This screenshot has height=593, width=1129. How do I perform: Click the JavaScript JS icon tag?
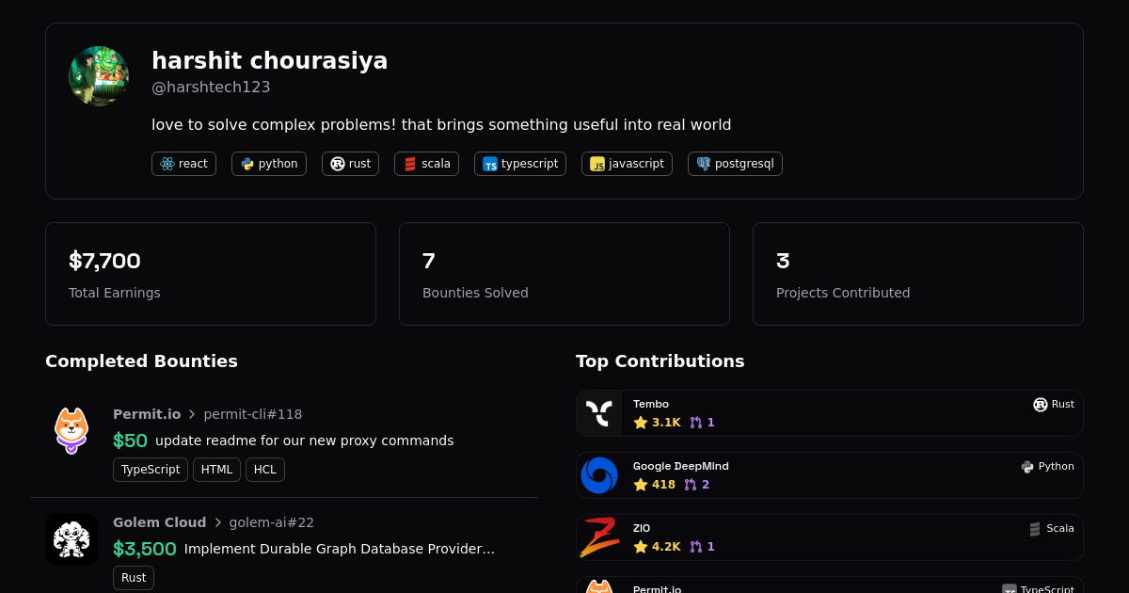coord(597,164)
